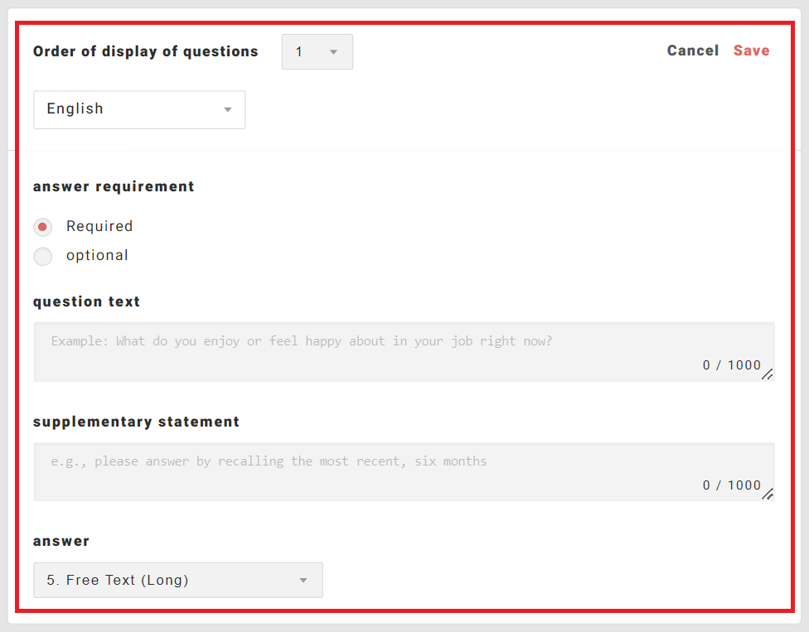Screen dimensions: 809x632
Task: Click into the supplementary statement field
Action: (x=373, y=466)
